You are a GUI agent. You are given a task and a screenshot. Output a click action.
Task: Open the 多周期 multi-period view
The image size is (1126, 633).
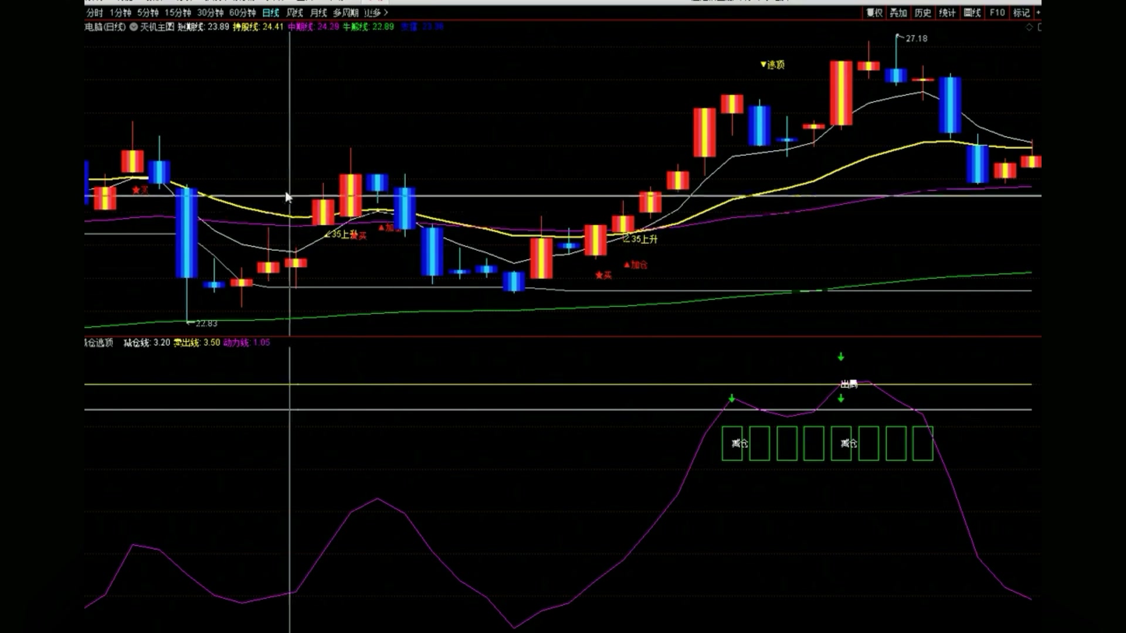point(345,12)
